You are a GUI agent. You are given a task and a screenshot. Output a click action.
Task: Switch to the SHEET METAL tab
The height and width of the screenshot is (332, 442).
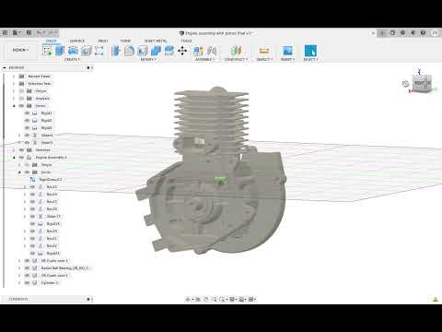click(156, 41)
